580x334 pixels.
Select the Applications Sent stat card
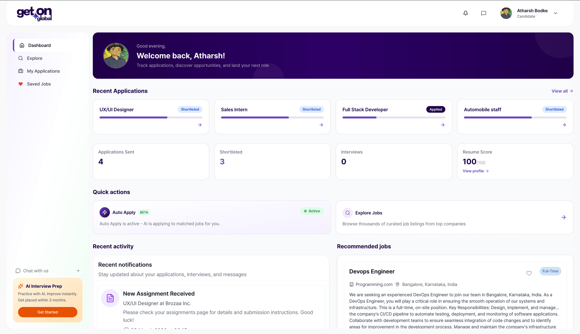tap(151, 161)
